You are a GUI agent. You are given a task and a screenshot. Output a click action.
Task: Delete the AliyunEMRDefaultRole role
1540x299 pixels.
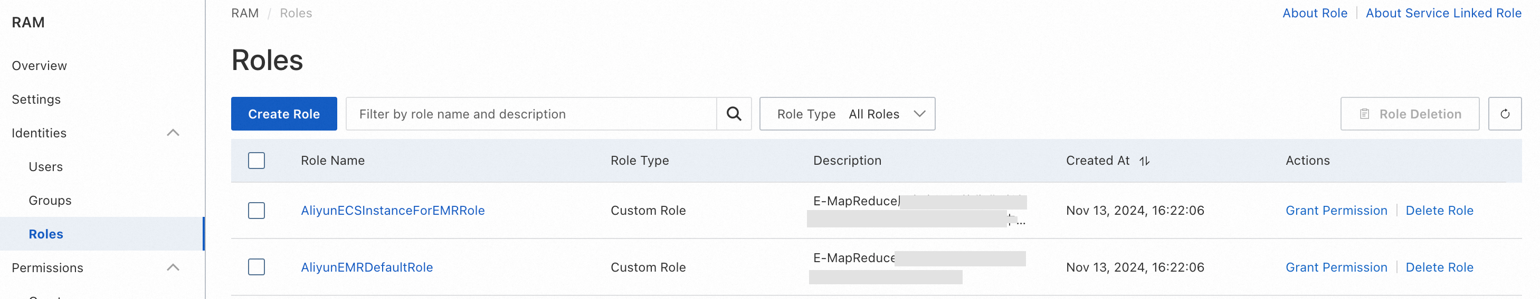(x=1438, y=267)
